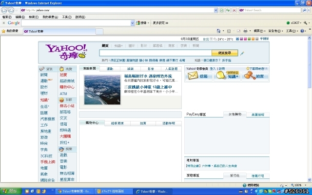Click the 網頁搜尋 yellow search button
312x195 pixels.
225,53
